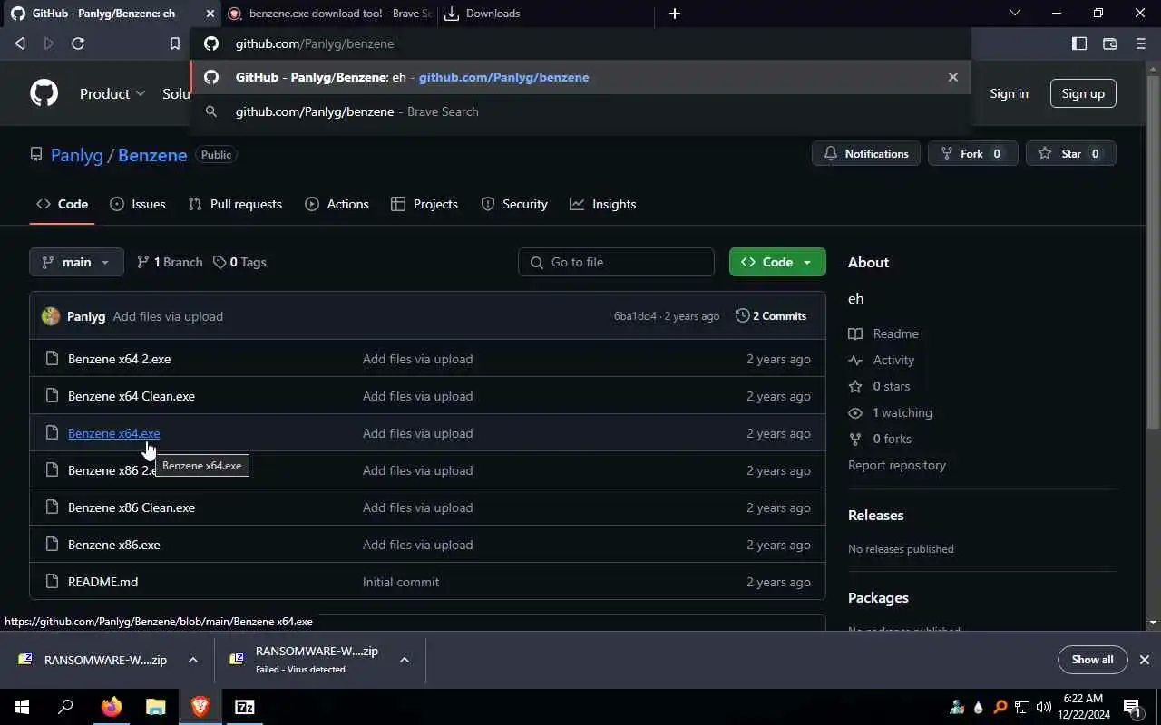Open options chevron for first RANSOMWARE zip download

point(193,660)
